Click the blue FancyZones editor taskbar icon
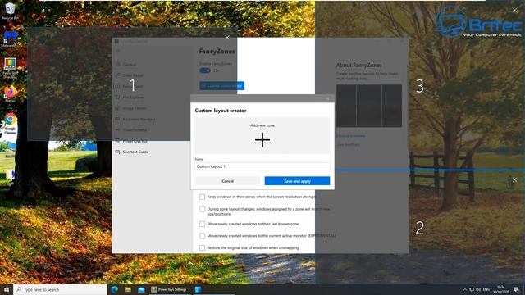This screenshot has height=295, width=525. (x=198, y=289)
